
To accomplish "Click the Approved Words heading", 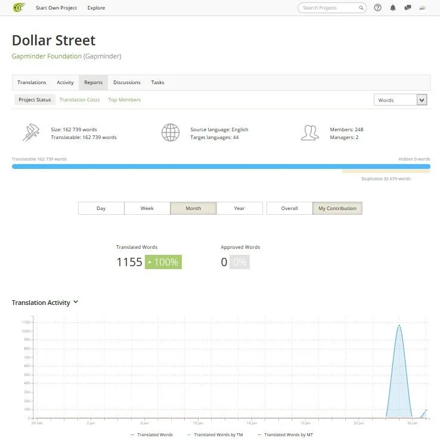I will tap(240, 247).
